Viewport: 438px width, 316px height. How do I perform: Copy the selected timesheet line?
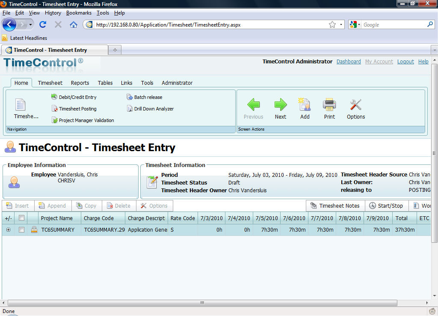(x=86, y=206)
